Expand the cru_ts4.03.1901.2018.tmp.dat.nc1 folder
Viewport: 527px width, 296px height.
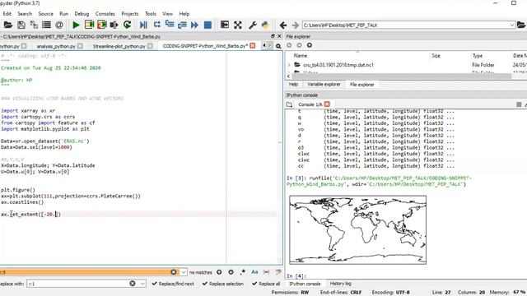tap(289, 65)
